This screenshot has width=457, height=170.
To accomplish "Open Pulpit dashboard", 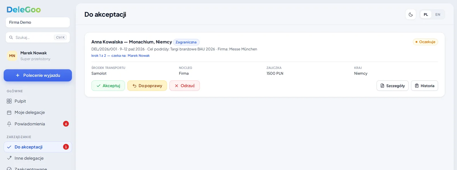I will (38, 101).
